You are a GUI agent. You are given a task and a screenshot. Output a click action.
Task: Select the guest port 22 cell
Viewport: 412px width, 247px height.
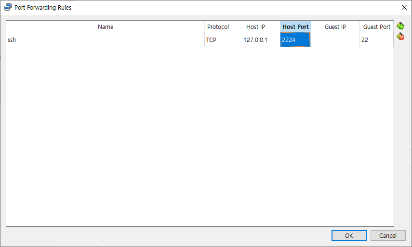[x=376, y=40]
